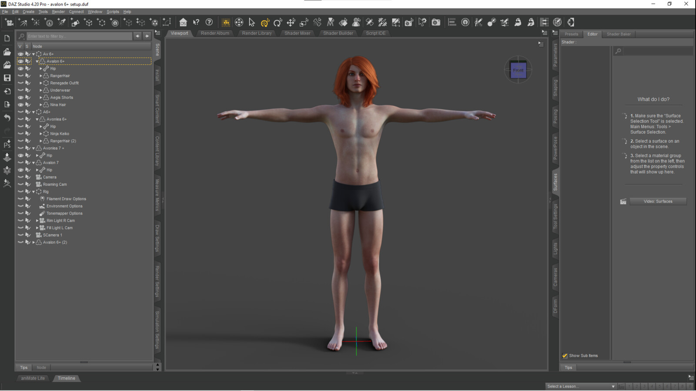Click the Surfaces pane search field

(657, 51)
